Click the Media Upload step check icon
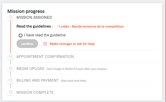This screenshot has height=102, width=166. [x=11, y=68]
